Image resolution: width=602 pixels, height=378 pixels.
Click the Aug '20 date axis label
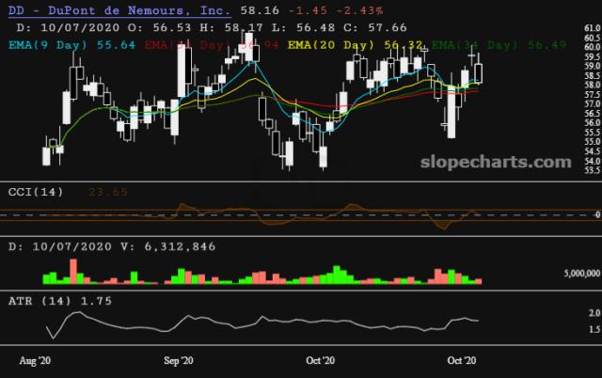pyautogui.click(x=36, y=360)
